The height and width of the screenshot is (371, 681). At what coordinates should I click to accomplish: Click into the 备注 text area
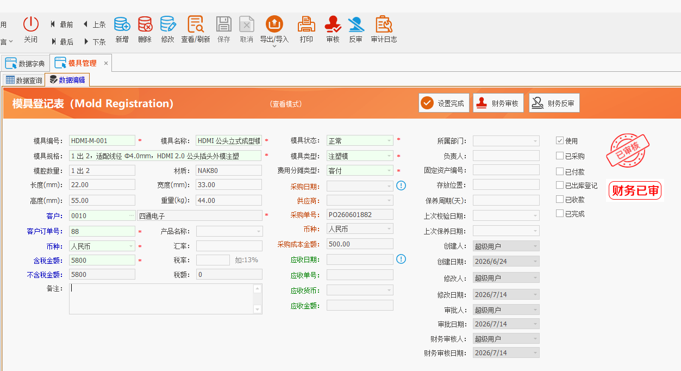coord(161,299)
